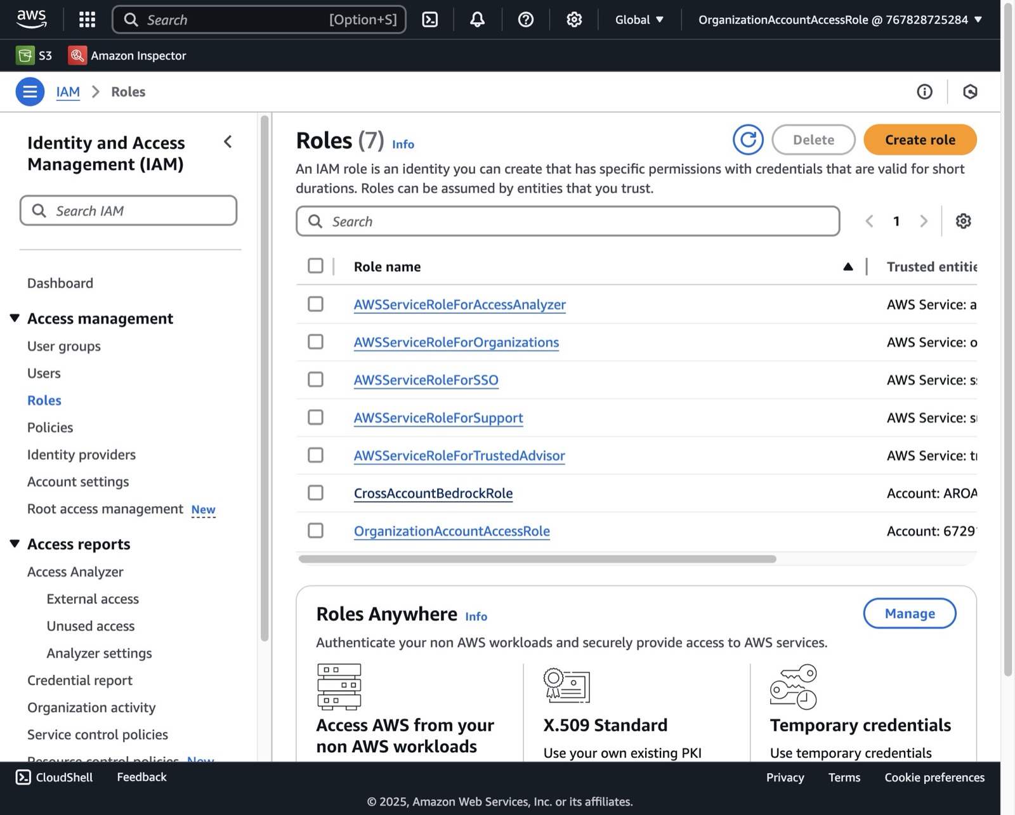Launch CloudShell from the top bar icon

[x=430, y=20]
